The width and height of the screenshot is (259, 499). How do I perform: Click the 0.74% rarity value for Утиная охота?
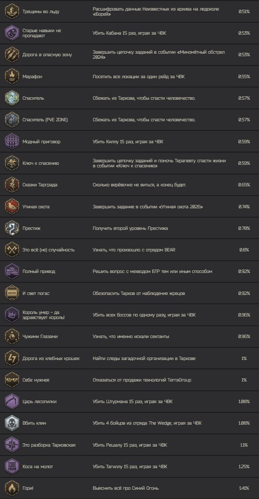pyautogui.click(x=244, y=207)
